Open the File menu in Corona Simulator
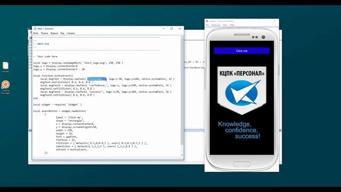Viewport: 341px width, 192px height. 207,25
